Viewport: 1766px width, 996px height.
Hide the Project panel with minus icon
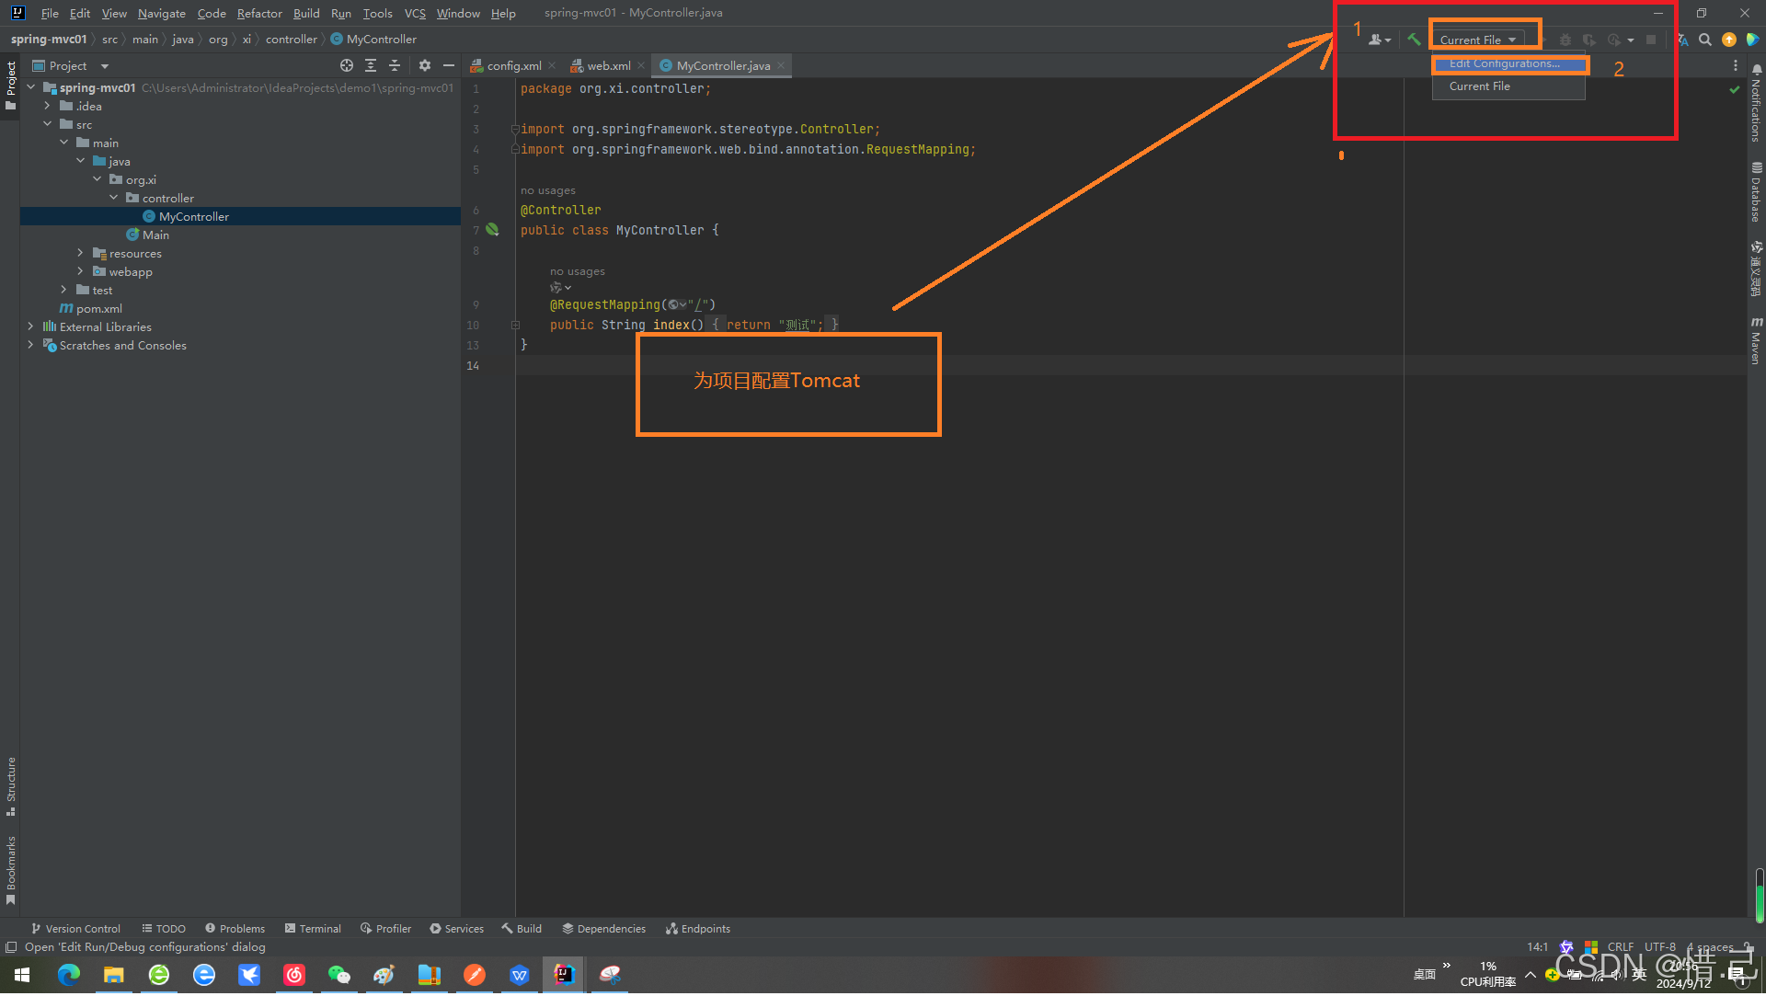point(449,65)
